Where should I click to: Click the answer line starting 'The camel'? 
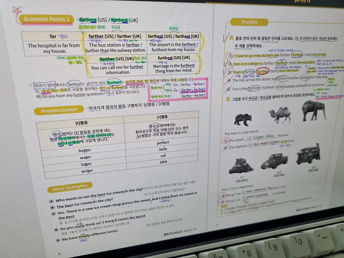point(258,138)
